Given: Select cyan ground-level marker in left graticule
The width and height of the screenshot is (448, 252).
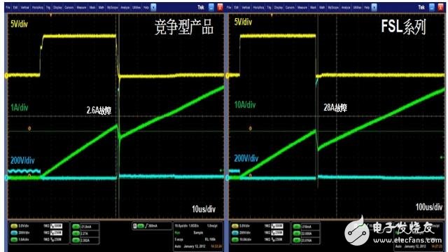Looking at the screenshot, I should (x=6, y=178).
